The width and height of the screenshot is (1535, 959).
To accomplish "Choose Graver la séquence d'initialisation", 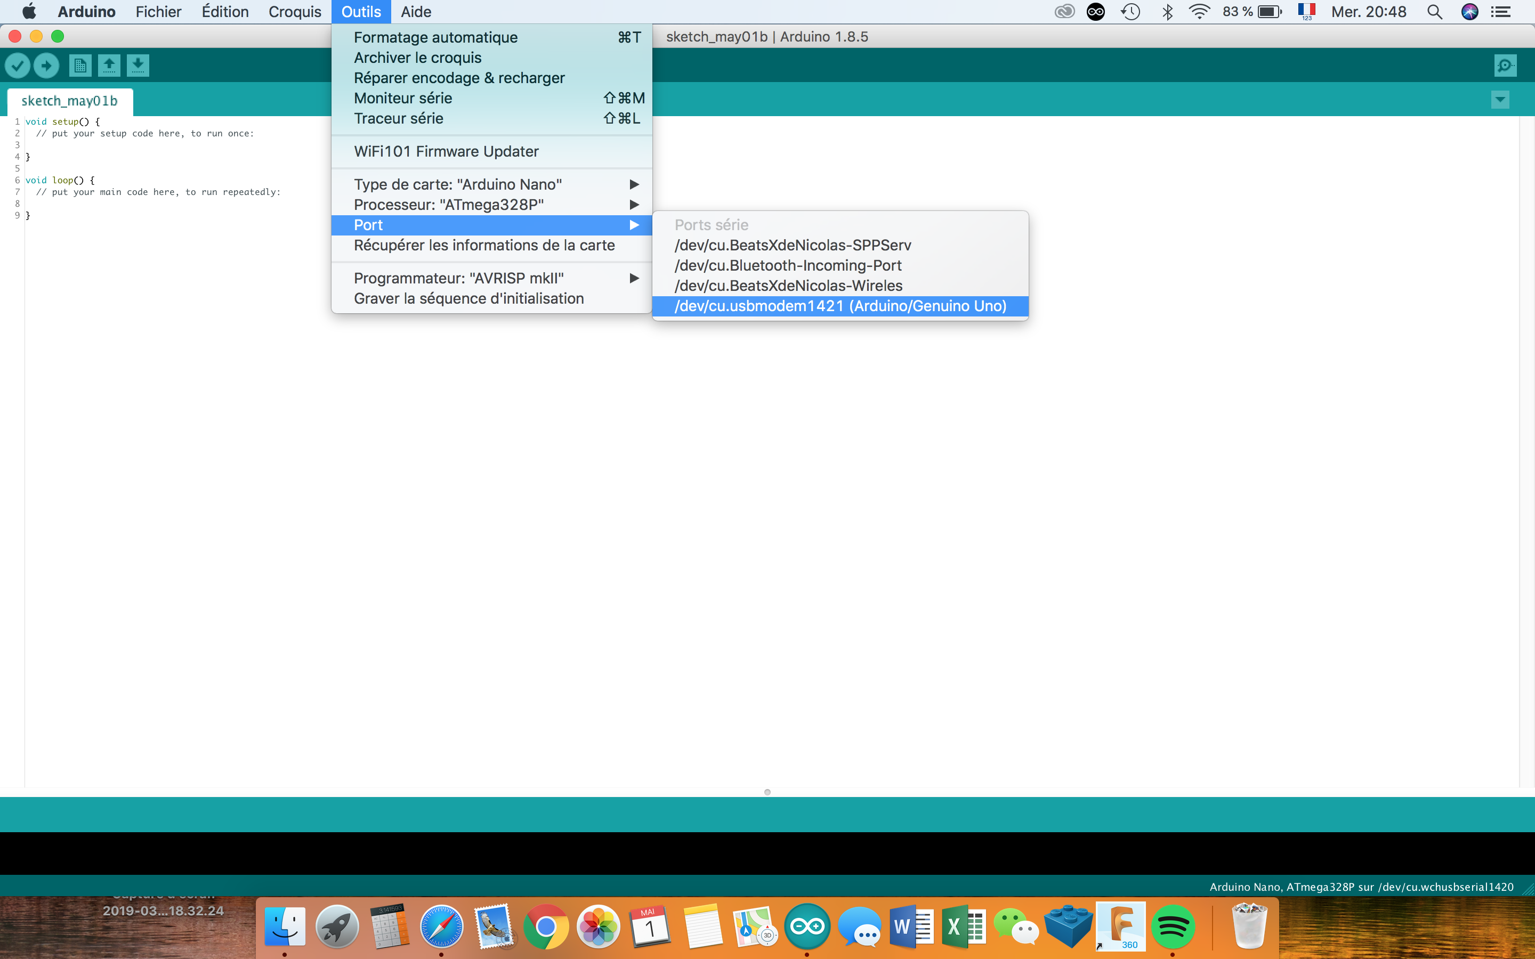I will [491, 299].
